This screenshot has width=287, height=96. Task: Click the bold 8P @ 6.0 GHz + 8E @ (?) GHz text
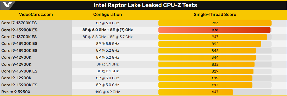107,30
